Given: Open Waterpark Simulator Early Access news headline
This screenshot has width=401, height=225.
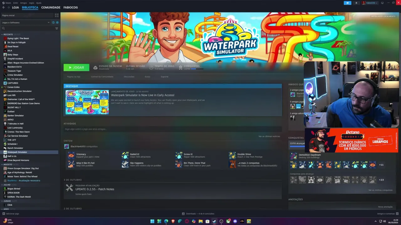Looking at the screenshot, I should 143,95.
